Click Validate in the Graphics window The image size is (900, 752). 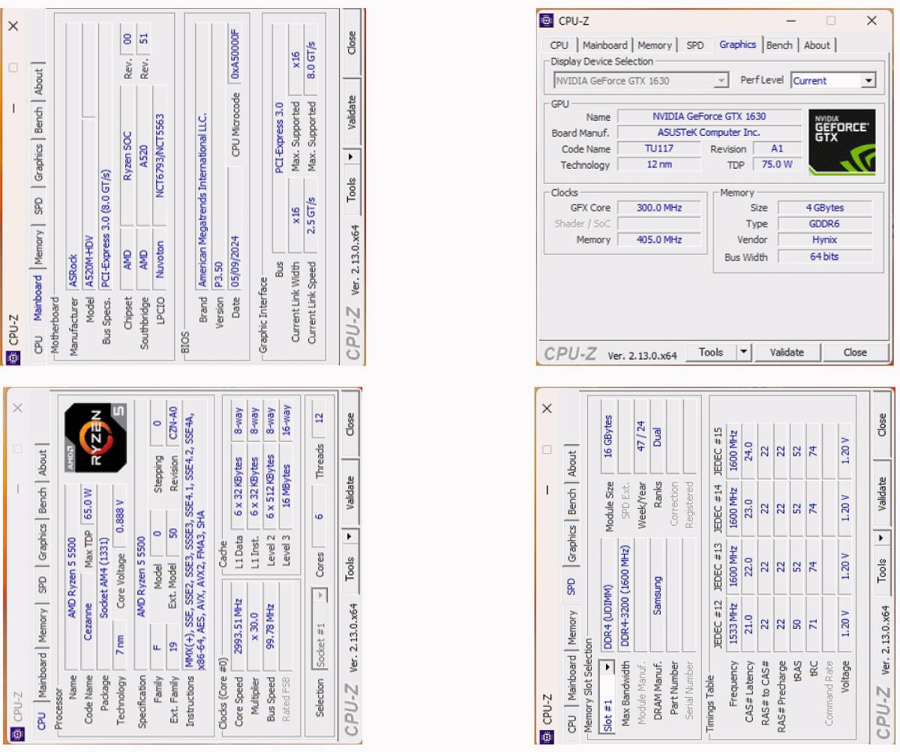(787, 352)
